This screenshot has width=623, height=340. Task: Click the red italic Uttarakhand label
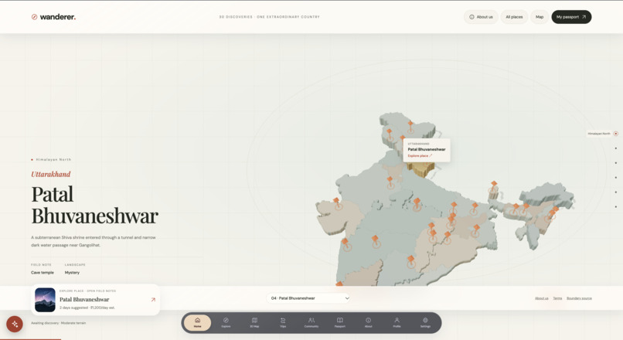tap(51, 175)
